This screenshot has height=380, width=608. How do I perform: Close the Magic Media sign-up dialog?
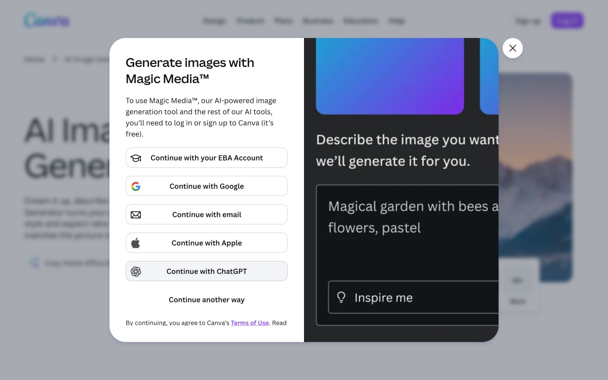coord(513,48)
